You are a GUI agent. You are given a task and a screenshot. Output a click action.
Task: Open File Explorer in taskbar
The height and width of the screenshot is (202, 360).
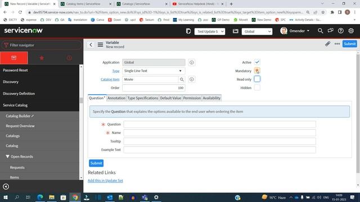click(52, 197)
